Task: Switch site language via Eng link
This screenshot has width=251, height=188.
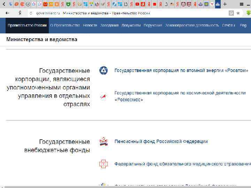Action: (x=243, y=25)
